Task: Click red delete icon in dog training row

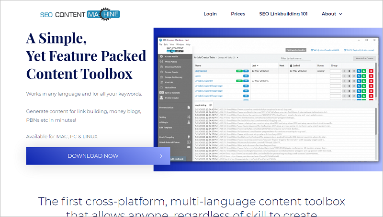Action: [x=371, y=71]
